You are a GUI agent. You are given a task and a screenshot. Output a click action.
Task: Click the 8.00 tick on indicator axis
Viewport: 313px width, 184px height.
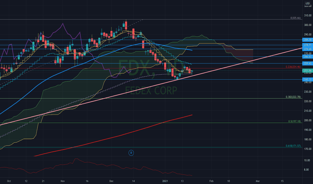coord(306,170)
